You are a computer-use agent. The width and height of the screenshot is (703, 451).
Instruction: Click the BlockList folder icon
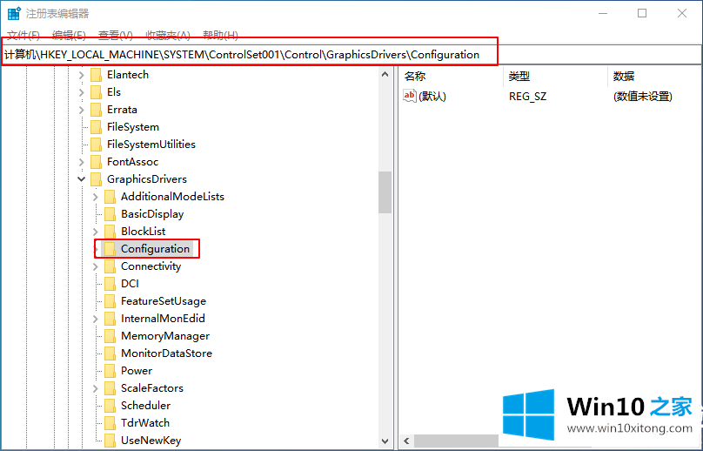[110, 232]
